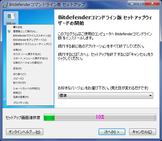Click the 続行する前に他のアプリケーション instruction text
The height and width of the screenshot is (141, 162).
point(101,46)
